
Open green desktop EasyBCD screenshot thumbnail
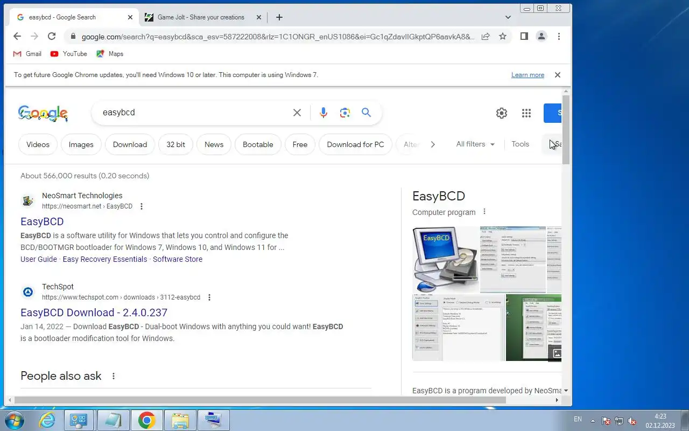[x=533, y=328]
